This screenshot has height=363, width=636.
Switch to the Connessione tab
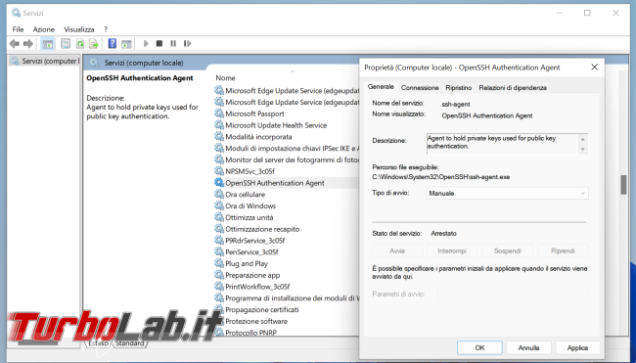click(420, 88)
